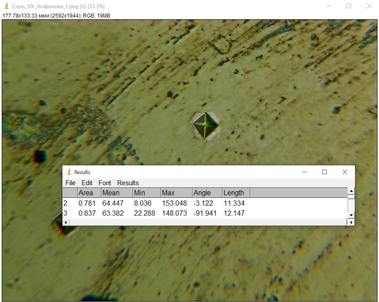Screen dimensions: 379x302
Task: Select Mean value 64.447
Action: pyautogui.click(x=113, y=203)
